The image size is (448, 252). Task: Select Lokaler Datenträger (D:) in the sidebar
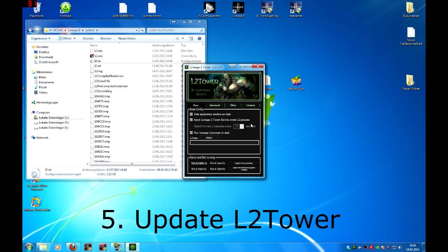[x=54, y=122]
